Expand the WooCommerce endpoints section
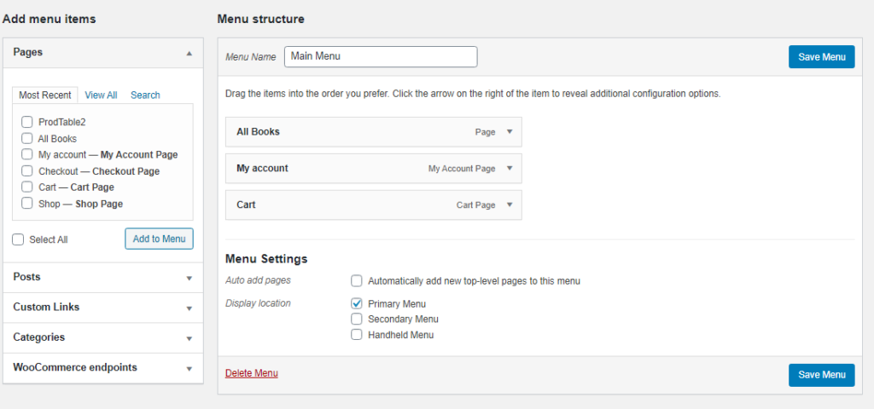 [189, 368]
